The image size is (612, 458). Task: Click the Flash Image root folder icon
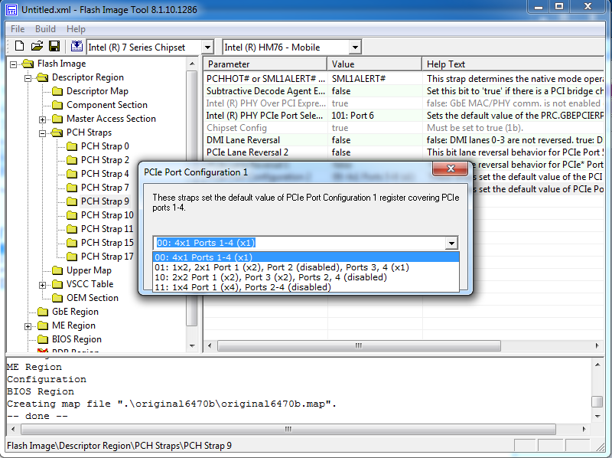click(x=28, y=64)
